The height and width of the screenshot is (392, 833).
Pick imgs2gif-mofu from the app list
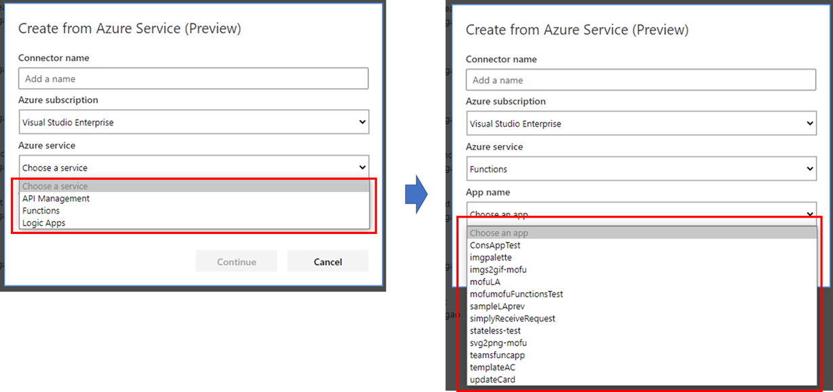[x=642, y=270]
